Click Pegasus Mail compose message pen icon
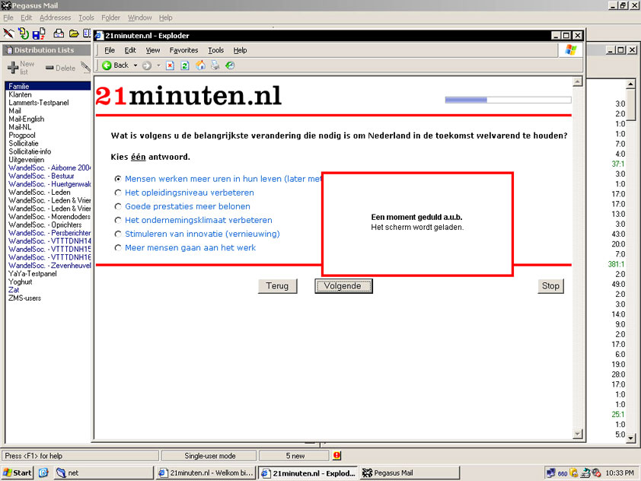This screenshot has width=641, height=481. pyautogui.click(x=8, y=33)
